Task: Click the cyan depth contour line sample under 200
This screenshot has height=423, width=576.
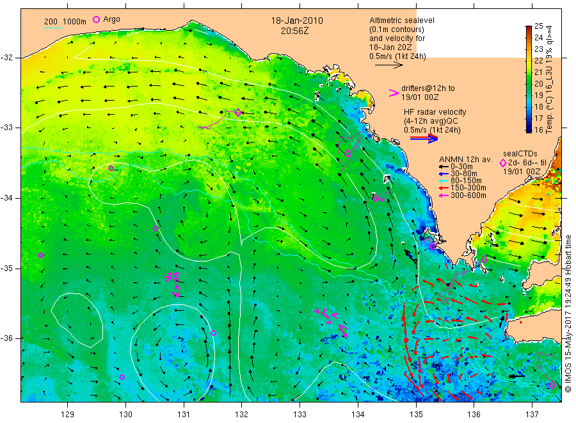Action: (x=53, y=28)
